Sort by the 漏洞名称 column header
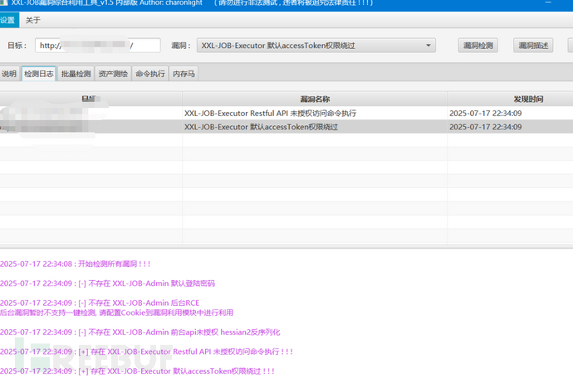Viewport: 573px width, 378px height. (x=314, y=98)
